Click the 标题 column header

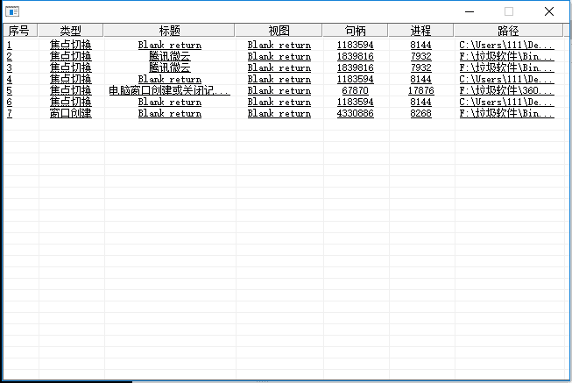coord(169,31)
